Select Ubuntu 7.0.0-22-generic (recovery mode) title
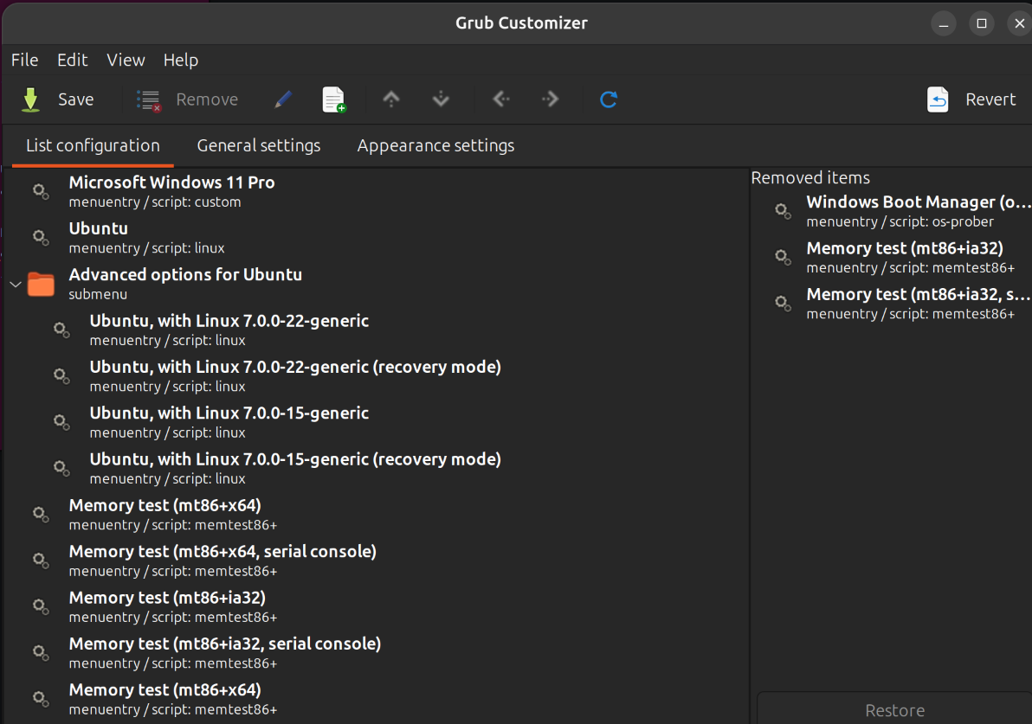This screenshot has height=724, width=1032. (x=295, y=366)
